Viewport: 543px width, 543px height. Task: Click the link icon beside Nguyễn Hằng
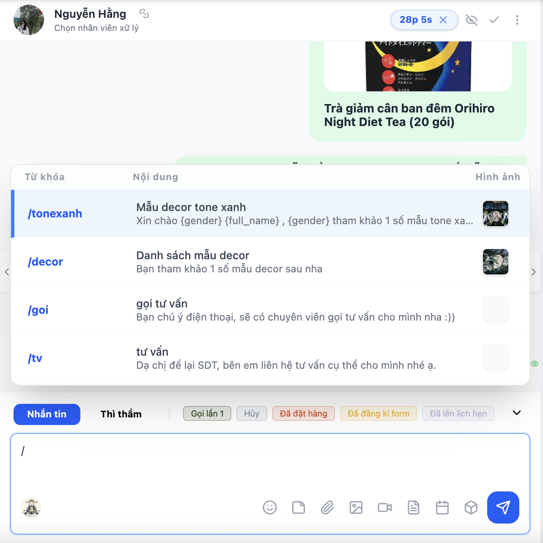tap(144, 14)
